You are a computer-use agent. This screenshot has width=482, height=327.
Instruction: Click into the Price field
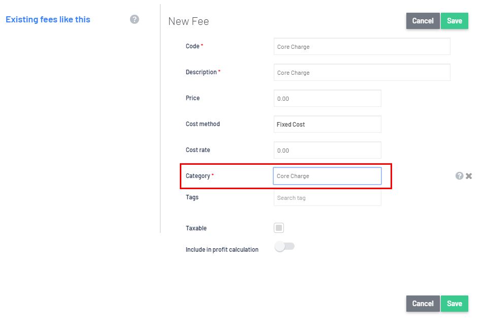pos(328,98)
